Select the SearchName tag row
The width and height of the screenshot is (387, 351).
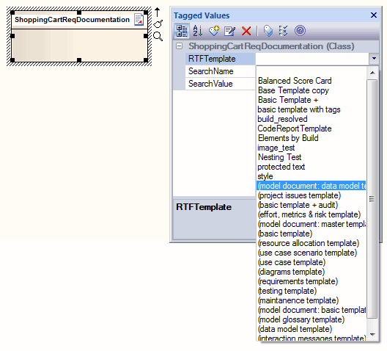[220, 71]
